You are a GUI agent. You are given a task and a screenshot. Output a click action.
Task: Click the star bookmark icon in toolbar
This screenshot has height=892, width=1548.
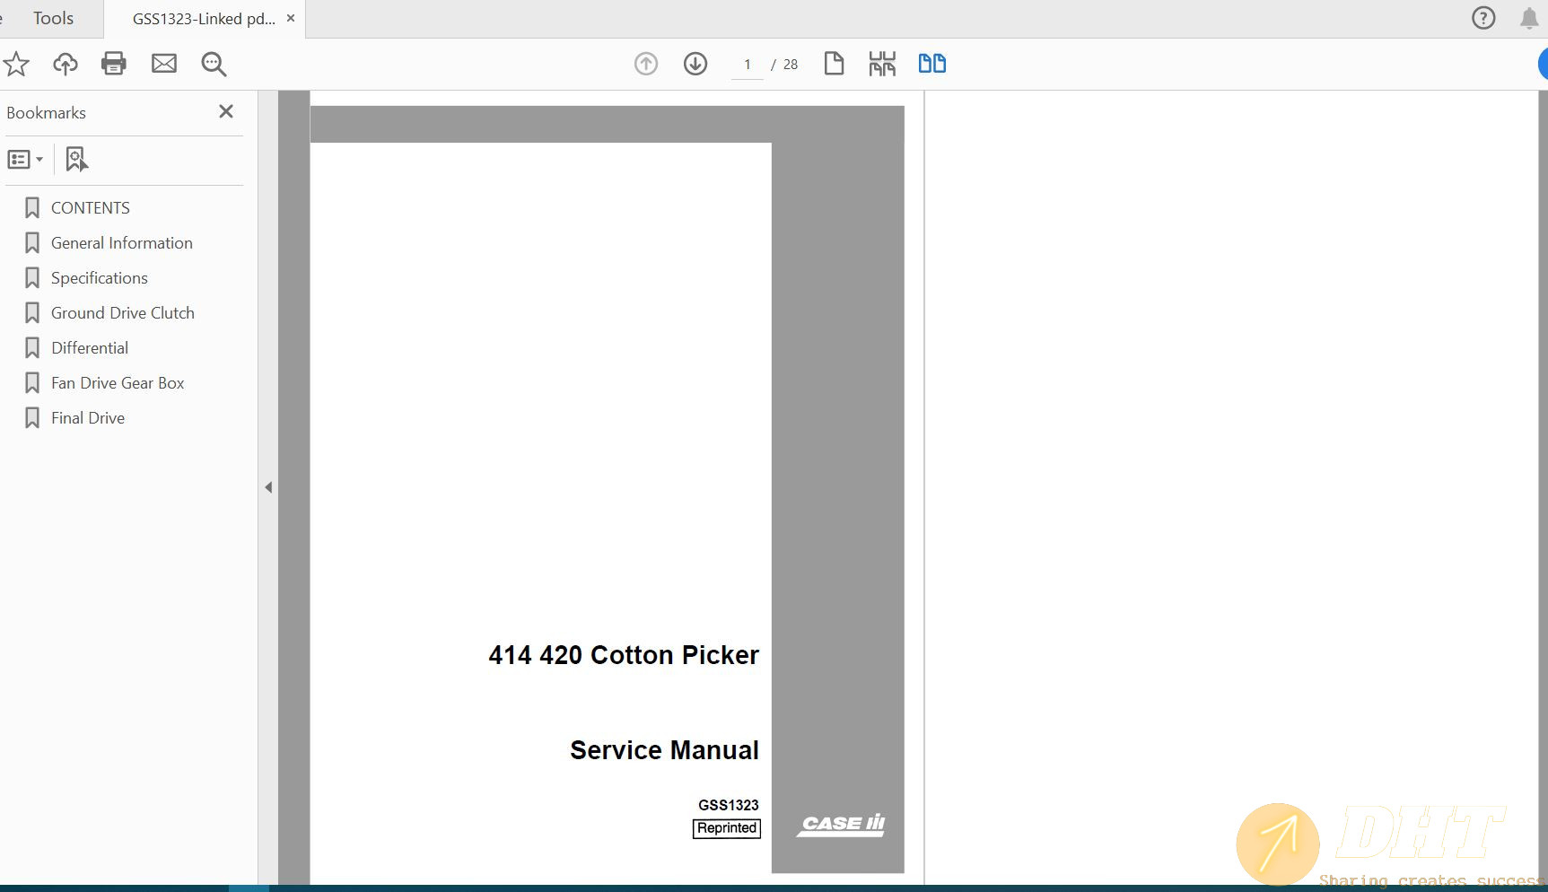click(16, 64)
